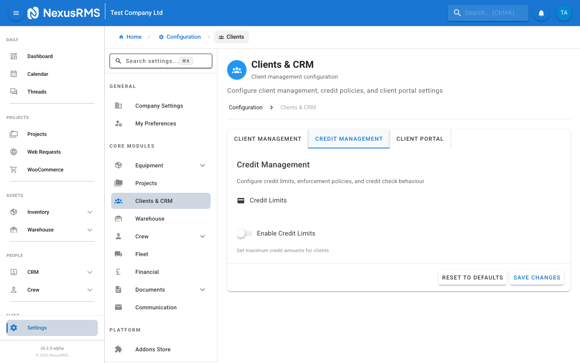Select the Fleet truck icon

coord(118,254)
